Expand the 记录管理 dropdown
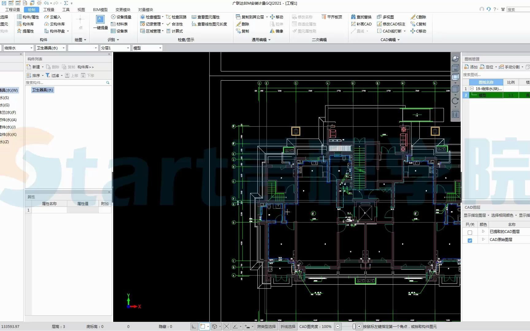 163,24
